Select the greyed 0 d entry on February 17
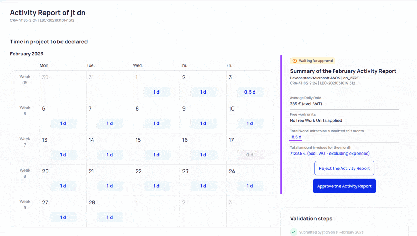Screen dimensions: 417x236 250,155
